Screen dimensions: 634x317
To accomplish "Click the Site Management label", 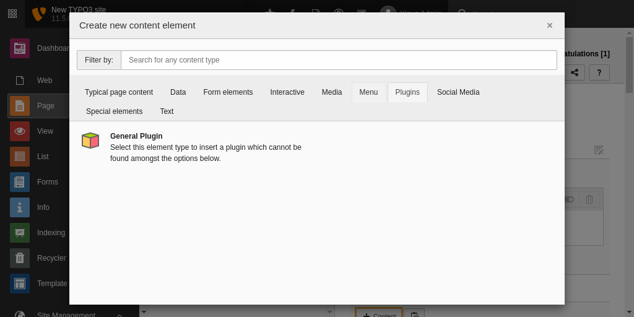I will point(66,314).
